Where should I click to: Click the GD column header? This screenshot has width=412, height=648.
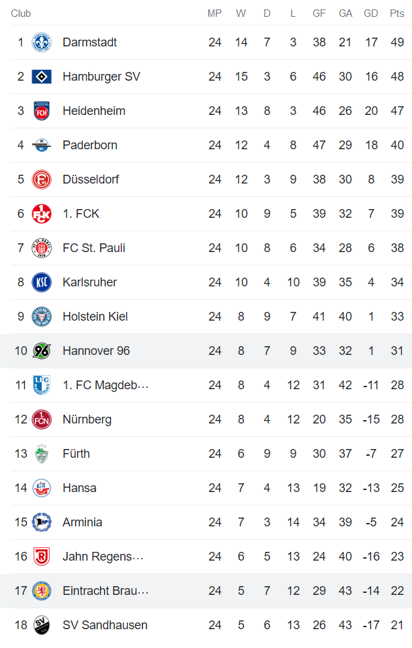[371, 13]
